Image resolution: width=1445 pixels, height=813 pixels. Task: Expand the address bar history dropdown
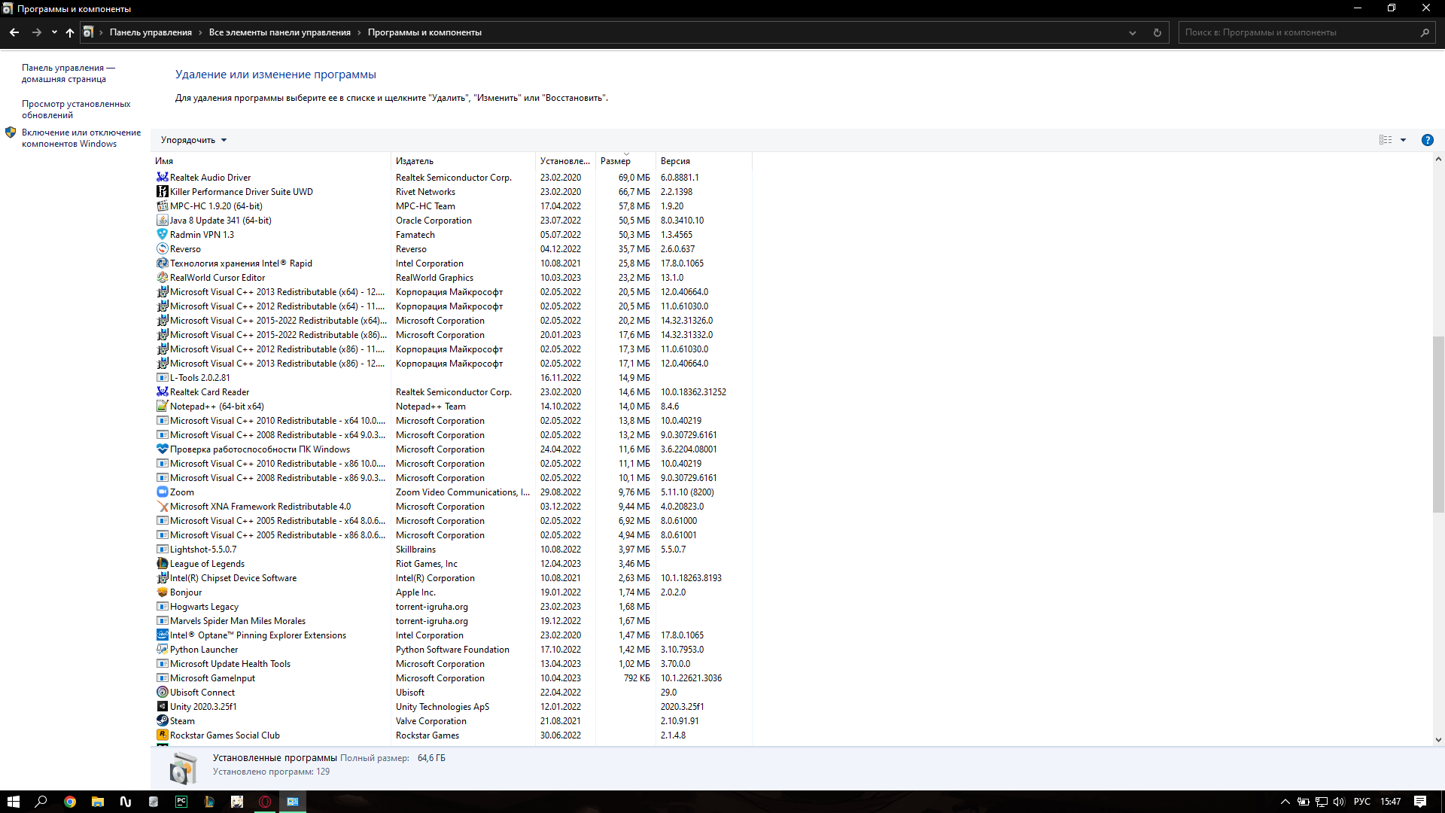point(1132,32)
